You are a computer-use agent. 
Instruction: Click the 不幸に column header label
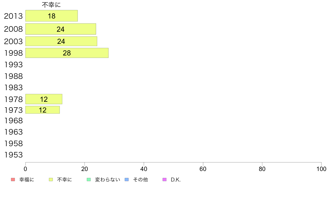(52, 5)
